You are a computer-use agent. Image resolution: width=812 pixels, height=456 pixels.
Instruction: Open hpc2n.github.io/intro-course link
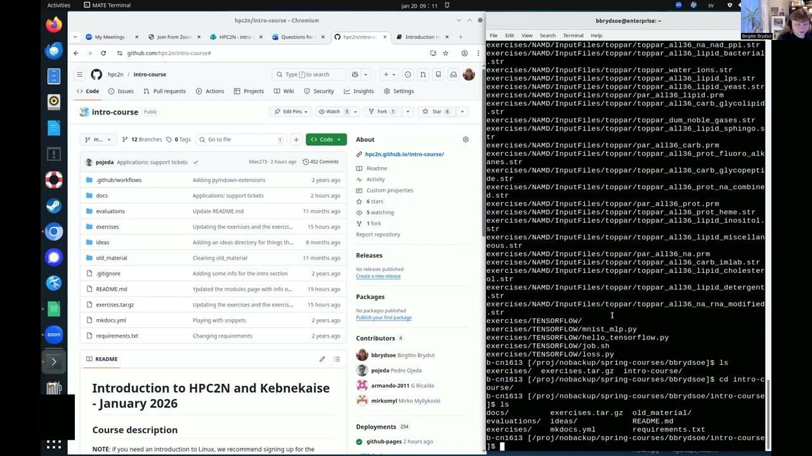tap(404, 154)
